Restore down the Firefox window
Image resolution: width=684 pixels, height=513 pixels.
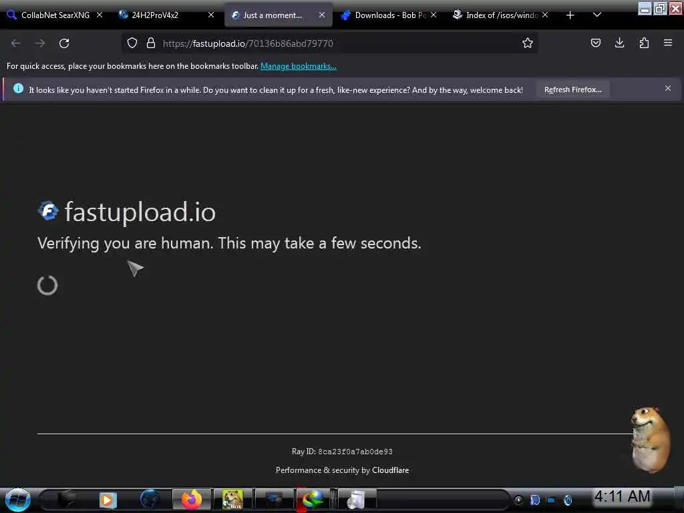click(x=660, y=8)
